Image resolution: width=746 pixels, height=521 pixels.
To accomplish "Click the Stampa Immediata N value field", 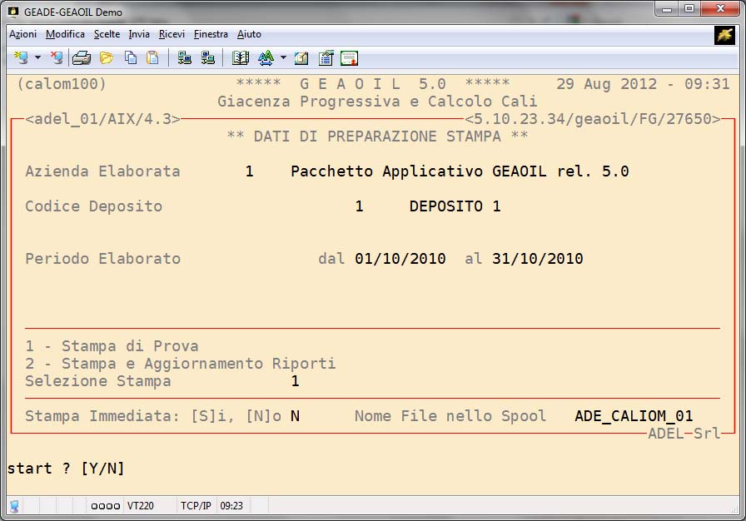I will coord(295,416).
